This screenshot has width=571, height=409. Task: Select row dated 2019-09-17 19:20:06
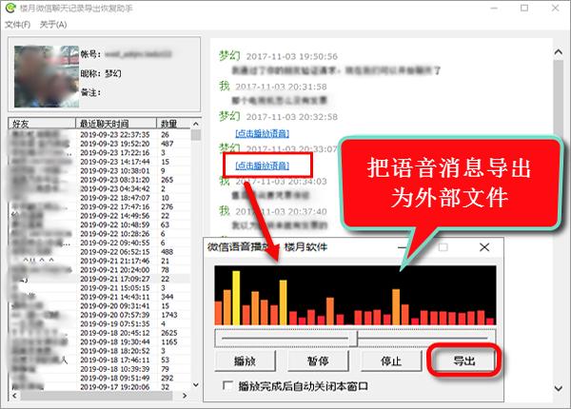(x=99, y=387)
